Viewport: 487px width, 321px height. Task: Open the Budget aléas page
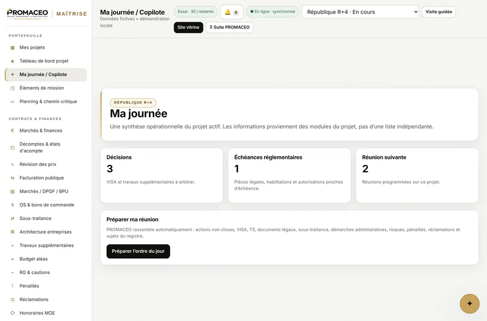46,259
